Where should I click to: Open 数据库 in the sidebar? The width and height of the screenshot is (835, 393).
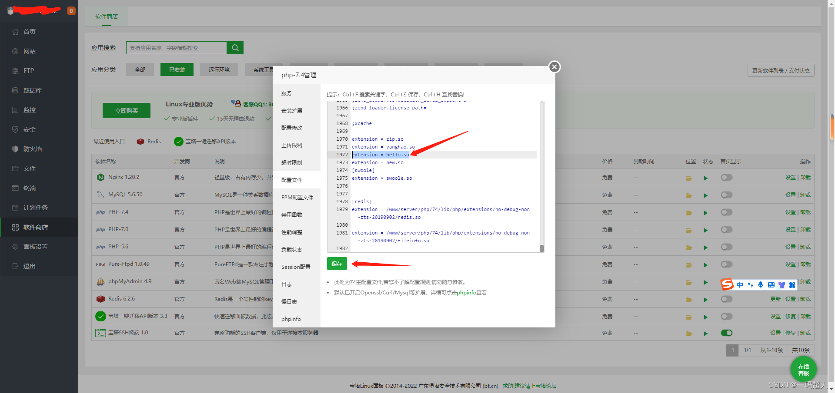pos(39,90)
